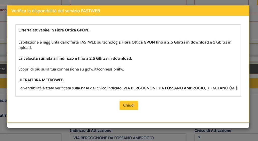Click the Chiudi button
258x141 pixels.
129,105
